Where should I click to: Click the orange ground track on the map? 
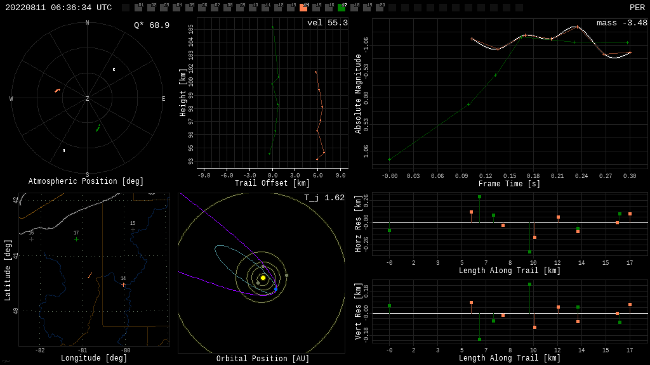(x=90, y=276)
